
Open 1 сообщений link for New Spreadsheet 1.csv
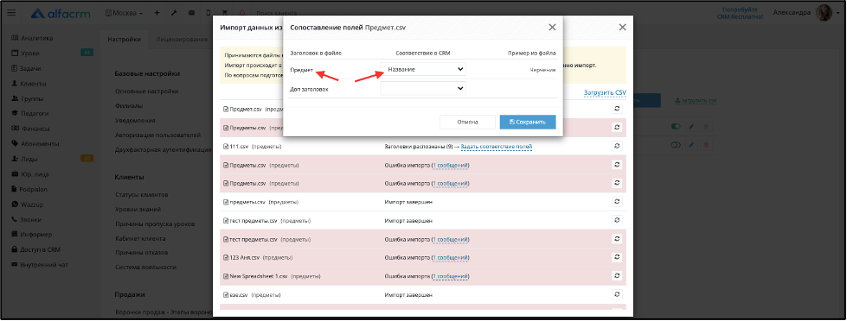(x=451, y=276)
